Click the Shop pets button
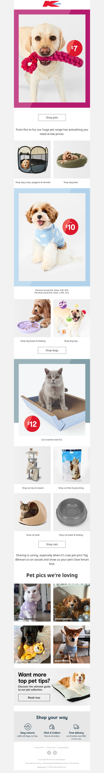 click(x=52, y=117)
